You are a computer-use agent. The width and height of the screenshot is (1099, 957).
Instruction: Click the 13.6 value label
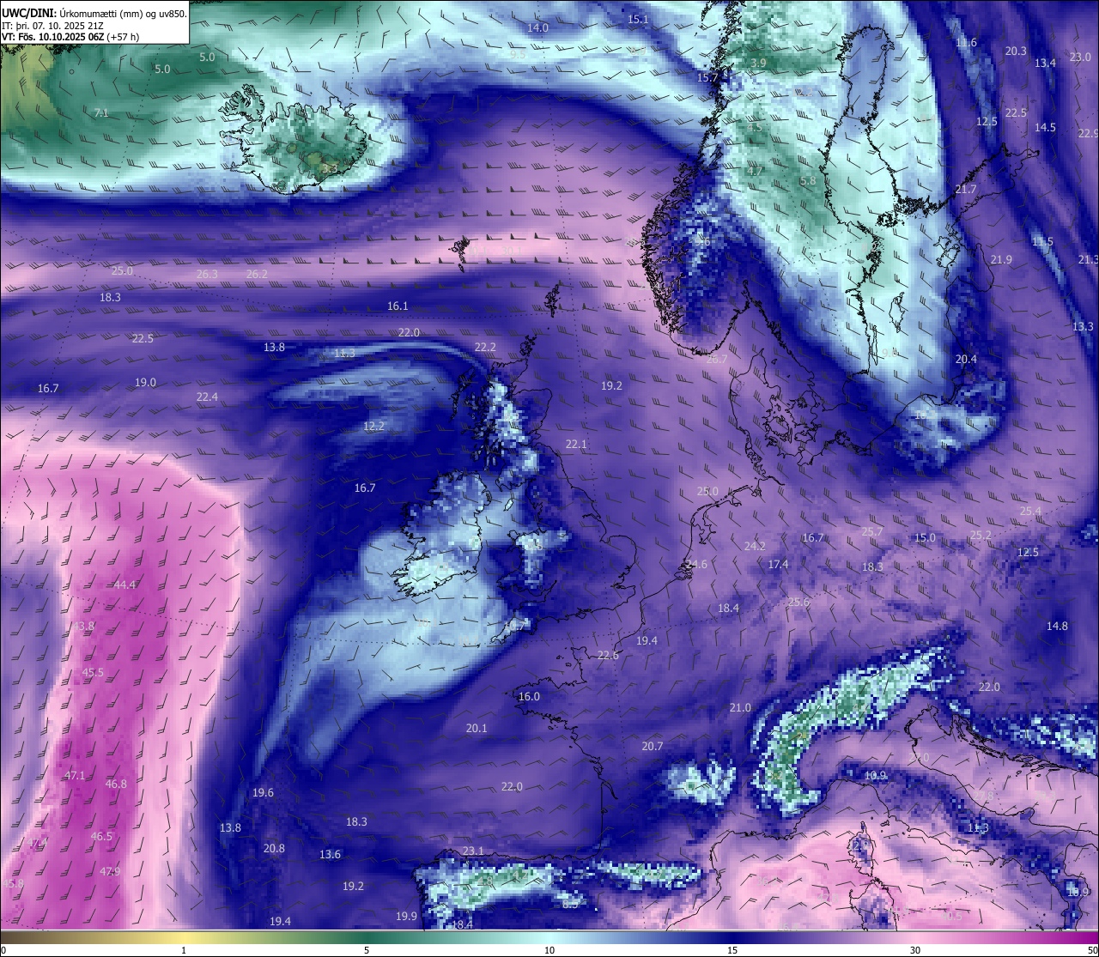click(x=330, y=854)
